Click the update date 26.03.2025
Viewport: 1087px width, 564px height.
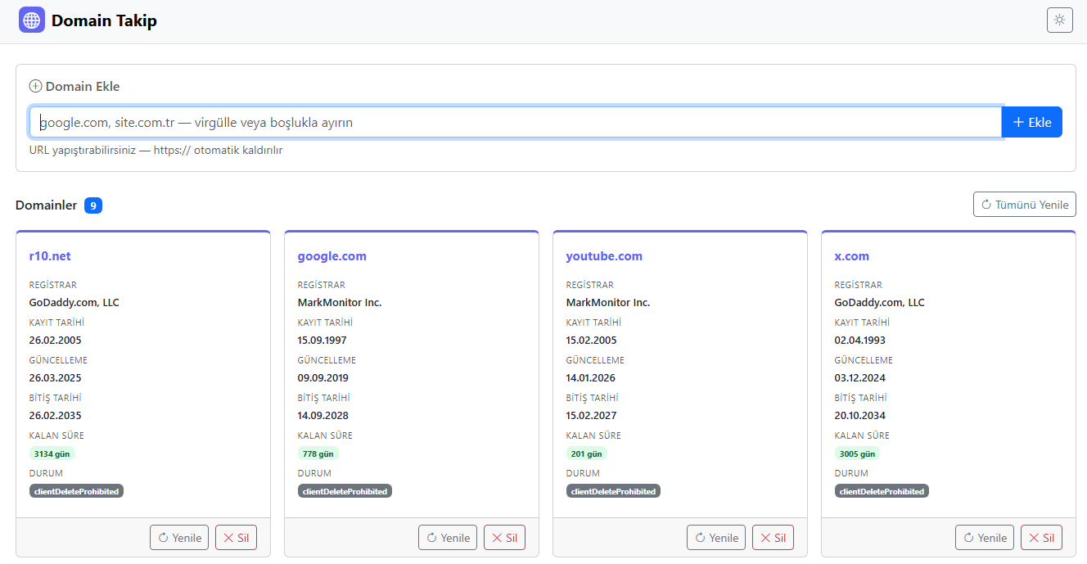click(56, 377)
